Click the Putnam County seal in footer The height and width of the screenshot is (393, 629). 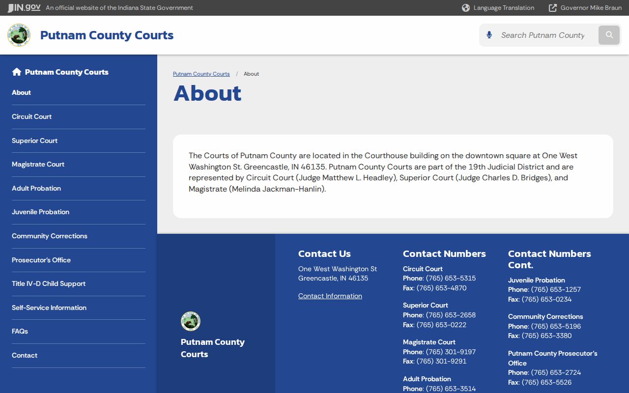click(191, 321)
